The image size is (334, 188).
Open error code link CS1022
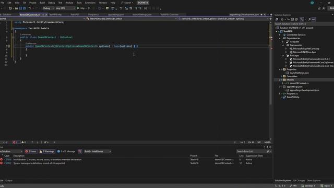[x=8, y=163]
